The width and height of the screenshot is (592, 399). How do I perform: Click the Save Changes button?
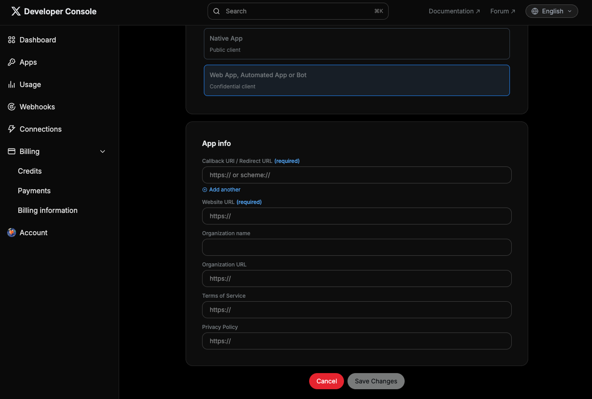click(x=376, y=381)
